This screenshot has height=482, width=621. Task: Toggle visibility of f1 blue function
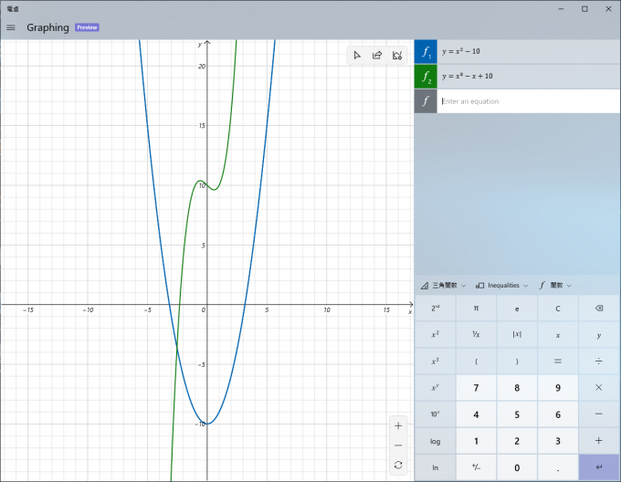tap(426, 52)
